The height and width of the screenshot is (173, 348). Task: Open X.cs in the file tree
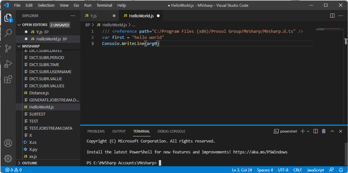tap(48, 142)
